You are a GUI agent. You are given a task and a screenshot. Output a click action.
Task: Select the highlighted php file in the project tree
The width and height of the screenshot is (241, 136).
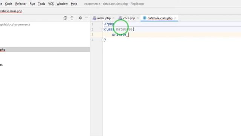pyautogui.click(x=45, y=49)
